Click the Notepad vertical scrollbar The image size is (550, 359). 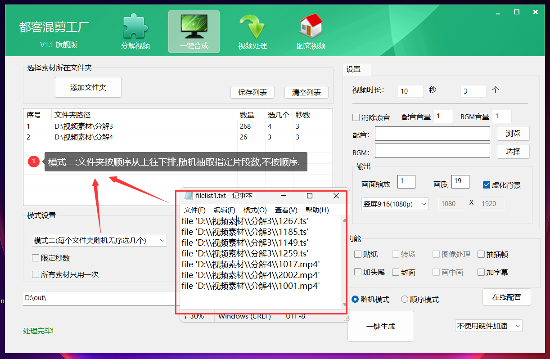[x=345, y=262]
